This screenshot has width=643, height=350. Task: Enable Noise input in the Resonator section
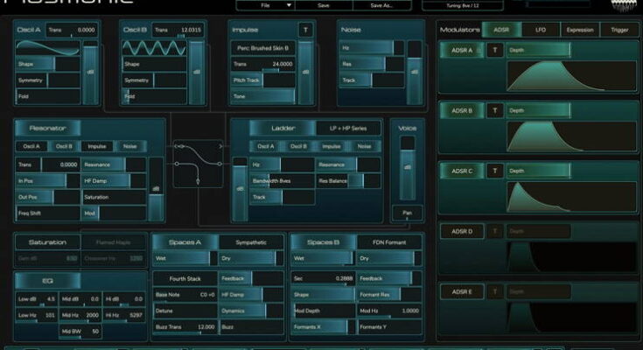click(130, 146)
